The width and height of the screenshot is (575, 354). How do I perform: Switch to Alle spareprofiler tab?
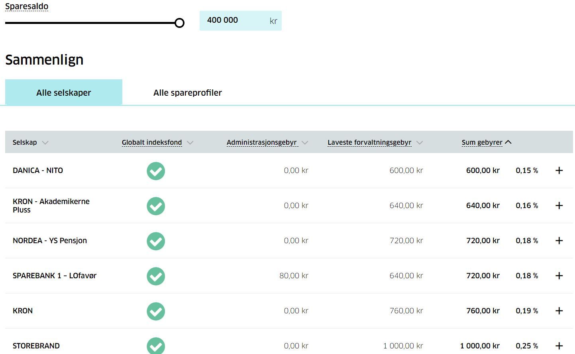point(187,92)
